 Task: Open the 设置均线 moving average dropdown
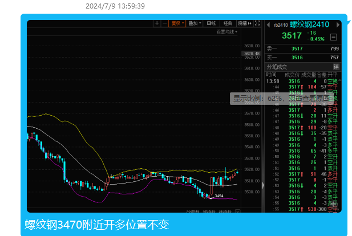click(226, 32)
